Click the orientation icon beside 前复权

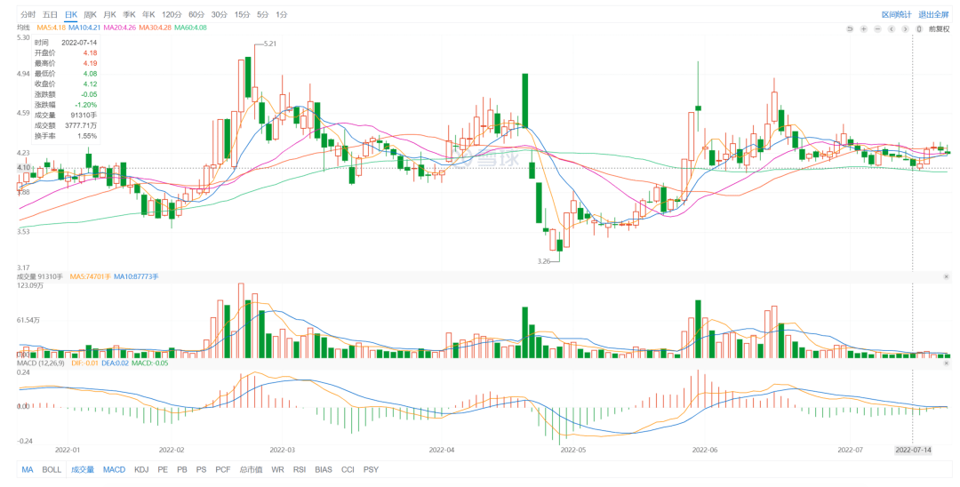[919, 29]
